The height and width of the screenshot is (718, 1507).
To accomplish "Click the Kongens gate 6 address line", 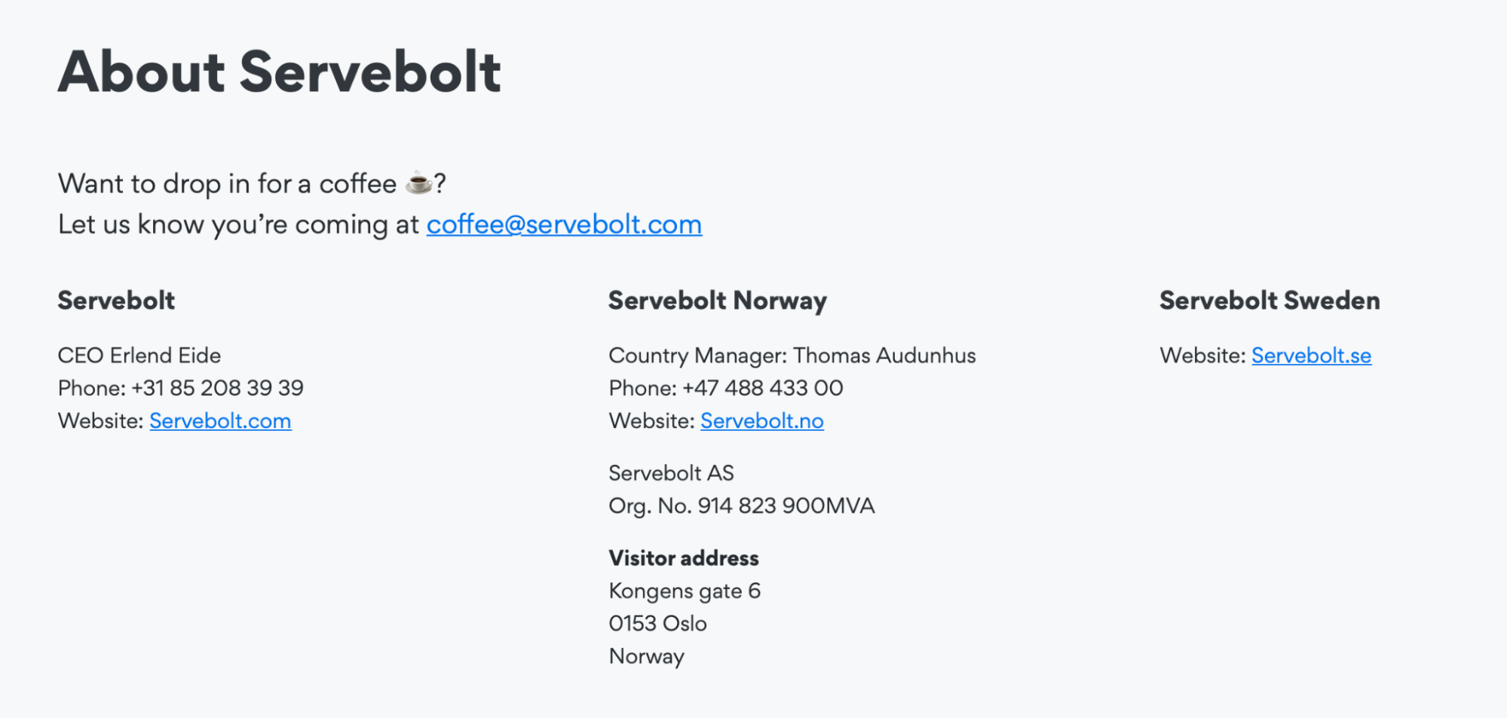I will tap(685, 591).
